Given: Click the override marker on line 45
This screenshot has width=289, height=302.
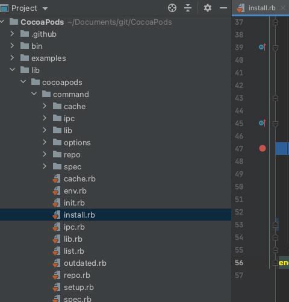Looking at the screenshot, I should 263,123.
